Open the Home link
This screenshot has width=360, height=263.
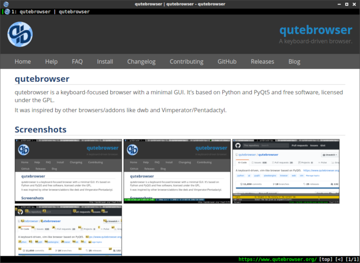click(22, 62)
